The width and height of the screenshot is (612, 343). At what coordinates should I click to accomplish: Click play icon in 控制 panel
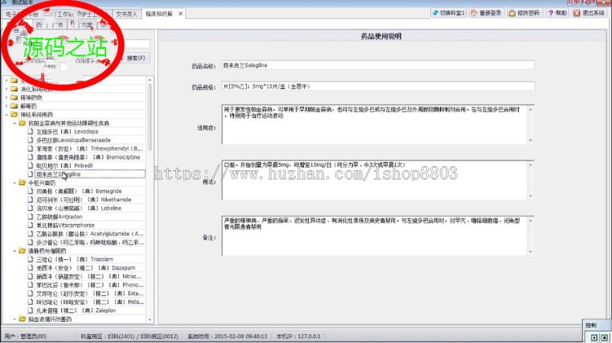(594, 337)
